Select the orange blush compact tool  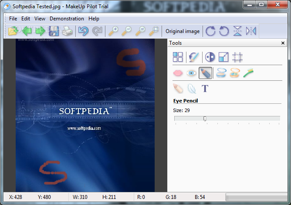point(234,73)
